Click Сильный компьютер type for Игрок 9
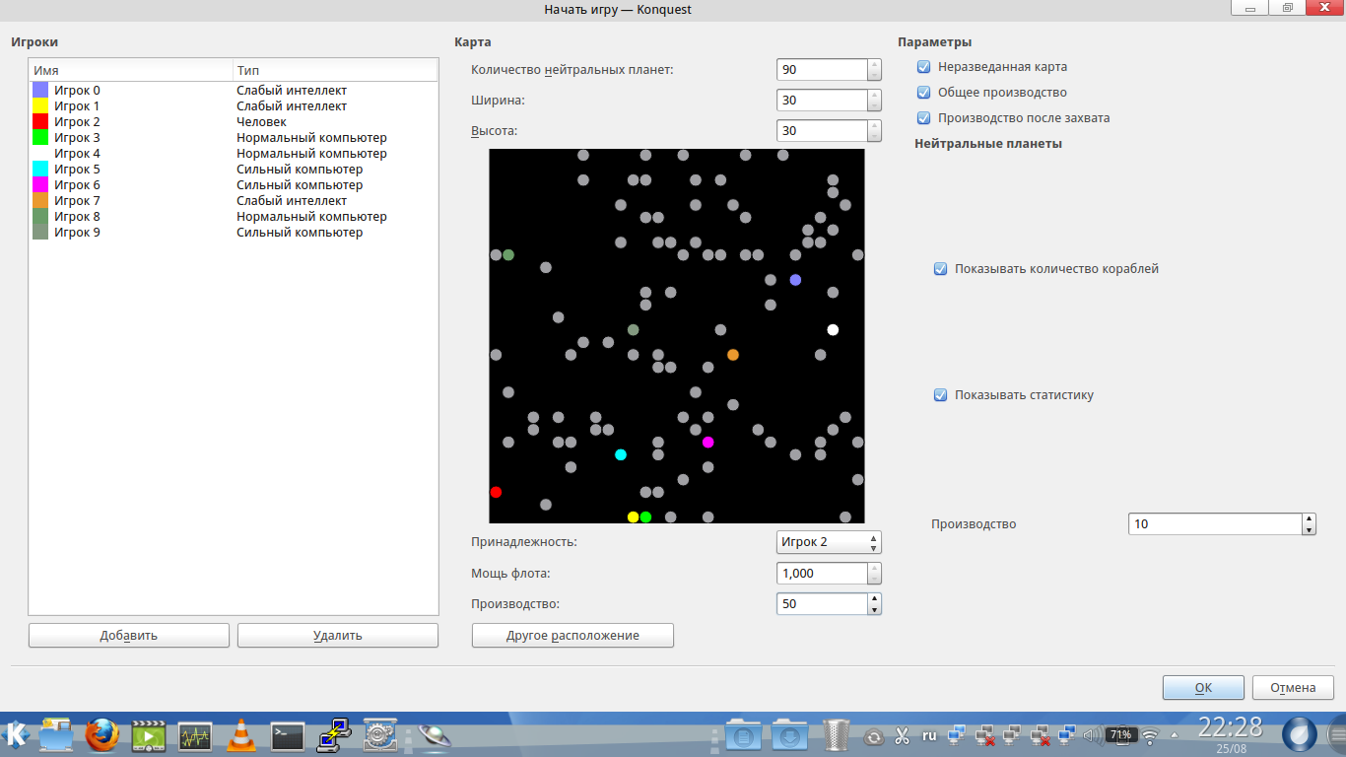This screenshot has height=757, width=1346. point(300,233)
